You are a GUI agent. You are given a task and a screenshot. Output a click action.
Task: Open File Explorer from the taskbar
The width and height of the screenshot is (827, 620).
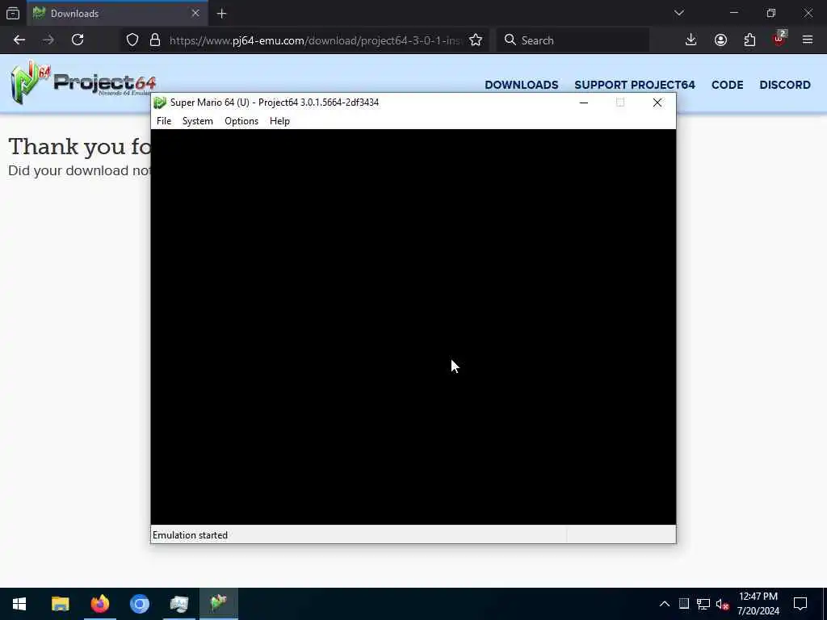pyautogui.click(x=60, y=604)
